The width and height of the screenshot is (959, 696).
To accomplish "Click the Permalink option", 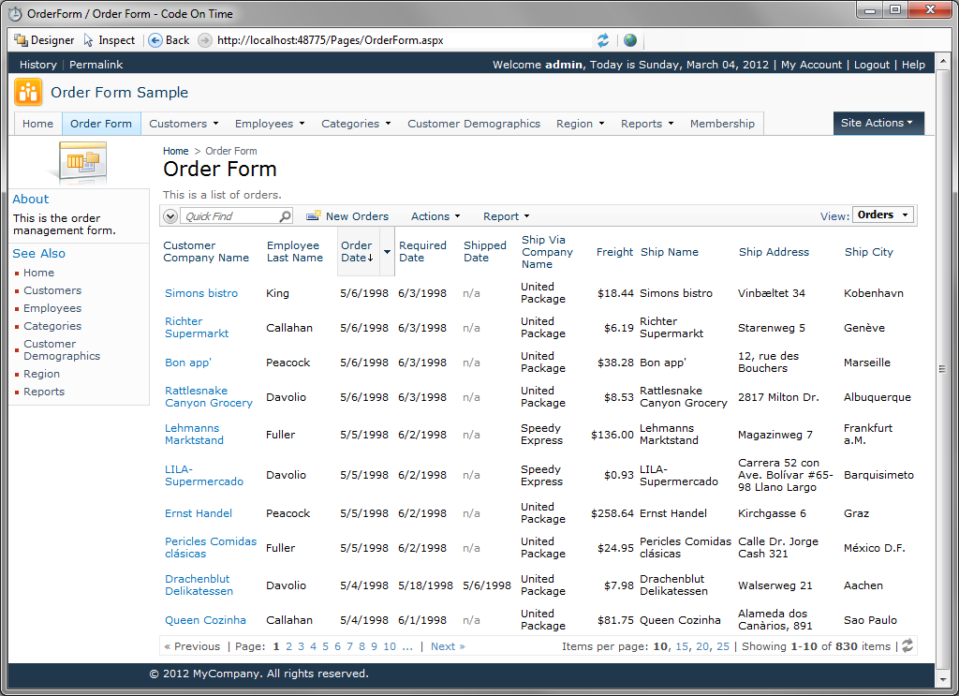I will pos(96,65).
